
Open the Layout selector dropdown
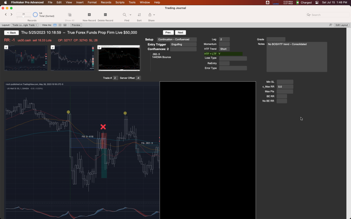point(25,25)
